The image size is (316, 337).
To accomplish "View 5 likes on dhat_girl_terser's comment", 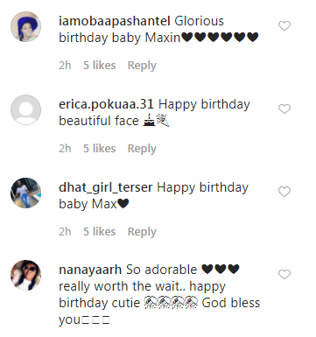I will [x=100, y=232].
